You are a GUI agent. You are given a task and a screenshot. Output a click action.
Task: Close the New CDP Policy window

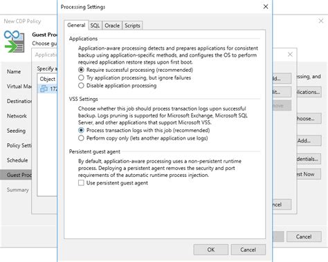coord(321,21)
